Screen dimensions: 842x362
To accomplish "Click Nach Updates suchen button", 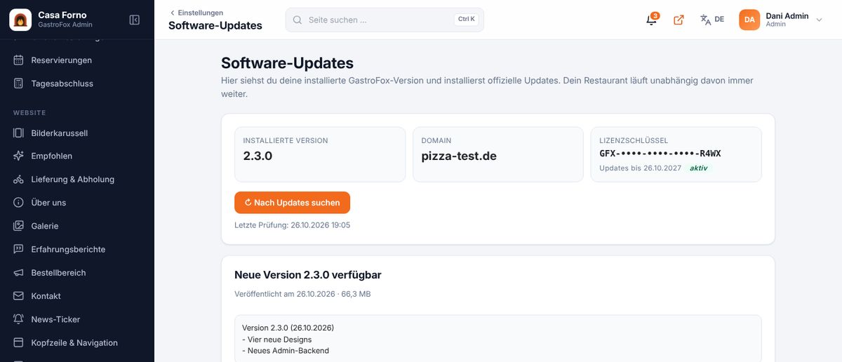I will click(x=292, y=203).
